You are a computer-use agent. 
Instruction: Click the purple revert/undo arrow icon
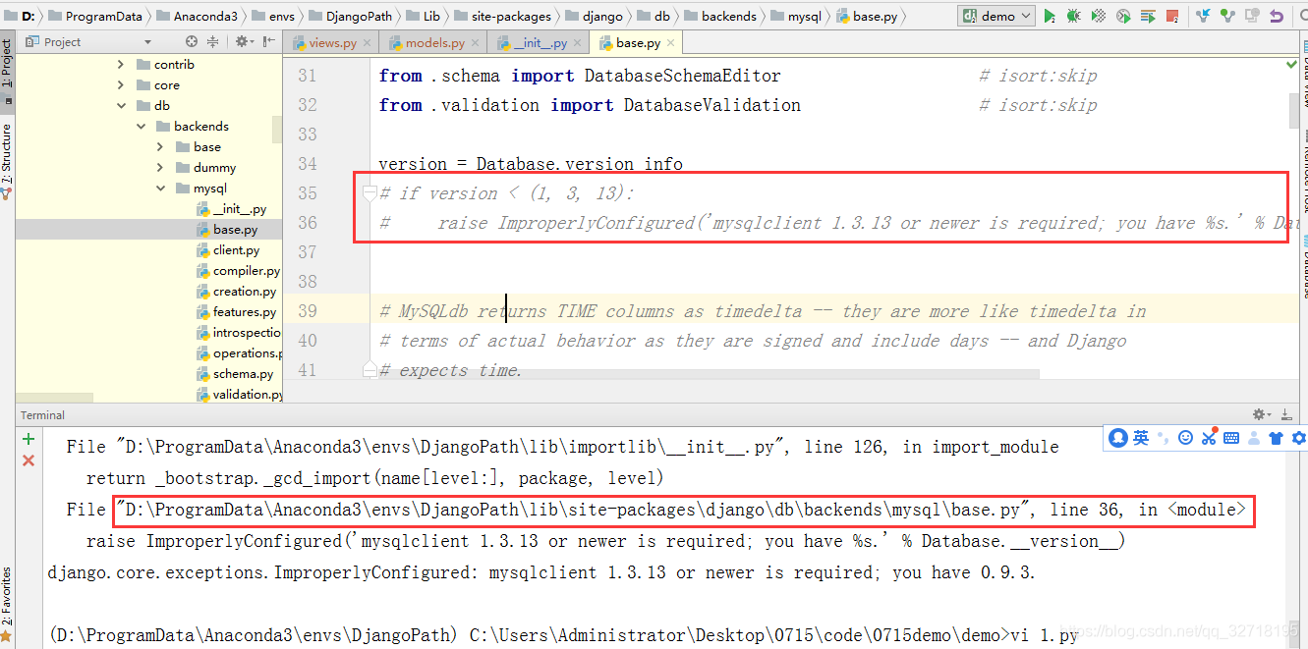click(1276, 16)
